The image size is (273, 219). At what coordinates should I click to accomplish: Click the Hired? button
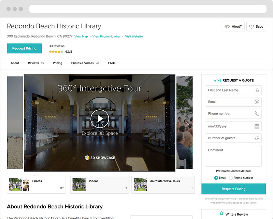pyautogui.click(x=233, y=27)
